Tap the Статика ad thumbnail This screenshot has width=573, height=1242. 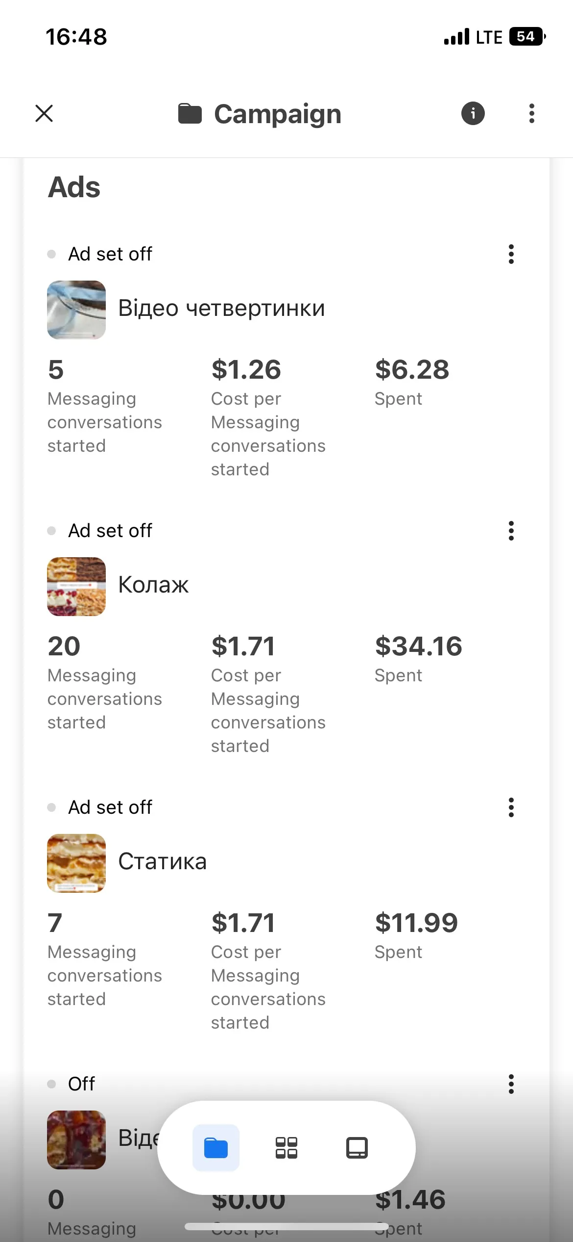point(76,863)
